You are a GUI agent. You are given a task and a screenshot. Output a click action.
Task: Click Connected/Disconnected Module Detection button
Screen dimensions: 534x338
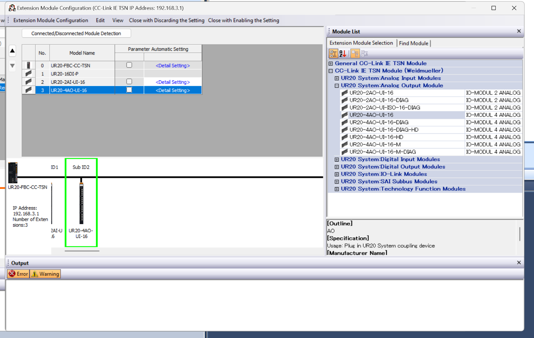[x=76, y=33]
